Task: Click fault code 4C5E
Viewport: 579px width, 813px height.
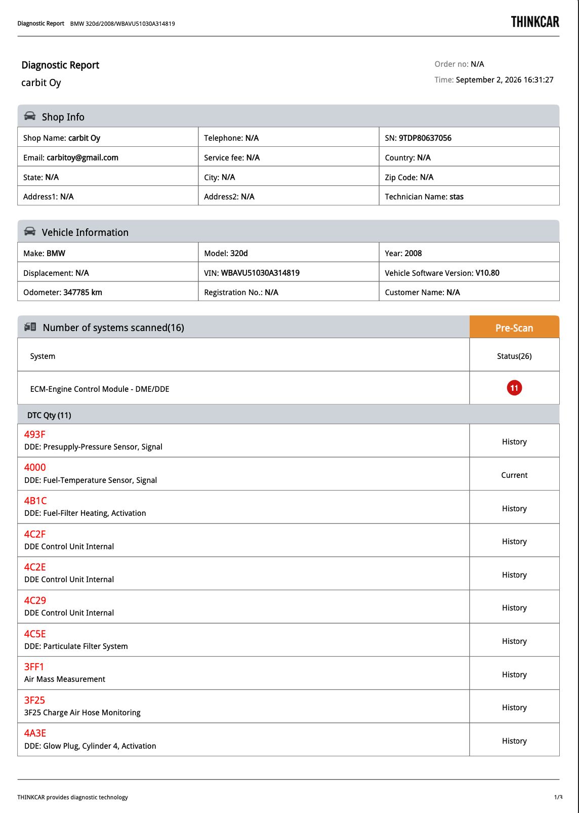Action: click(35, 634)
